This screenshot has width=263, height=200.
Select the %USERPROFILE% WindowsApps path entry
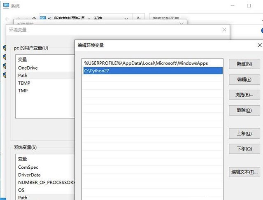(x=153, y=63)
